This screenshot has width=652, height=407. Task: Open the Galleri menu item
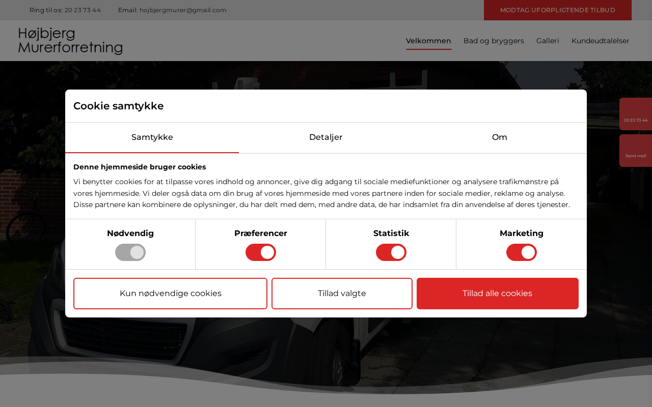coord(548,41)
